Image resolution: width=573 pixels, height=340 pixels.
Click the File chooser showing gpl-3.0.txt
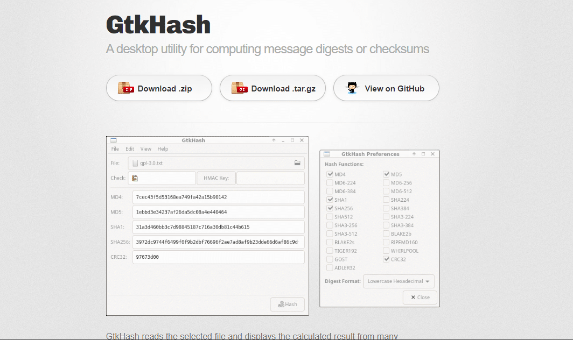coord(216,163)
